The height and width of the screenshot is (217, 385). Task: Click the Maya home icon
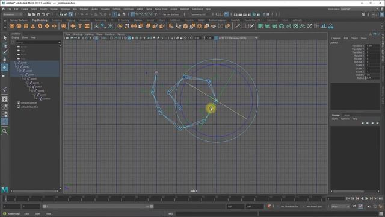[3, 9]
